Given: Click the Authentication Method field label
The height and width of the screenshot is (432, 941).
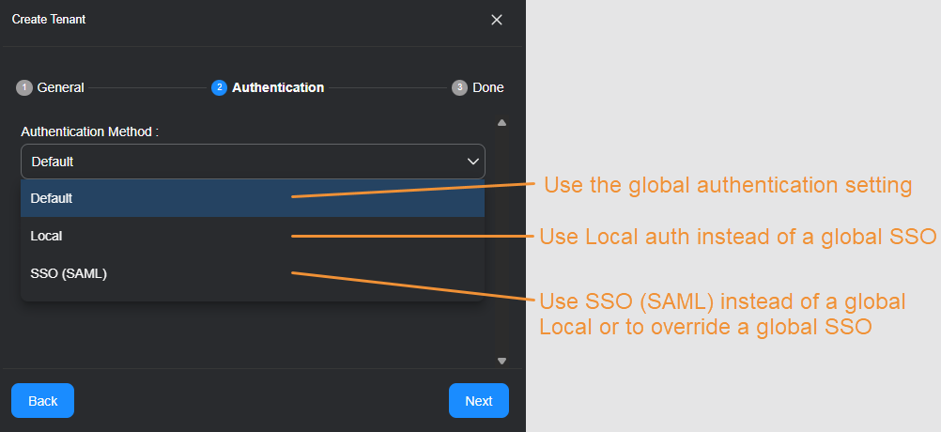Looking at the screenshot, I should (89, 131).
